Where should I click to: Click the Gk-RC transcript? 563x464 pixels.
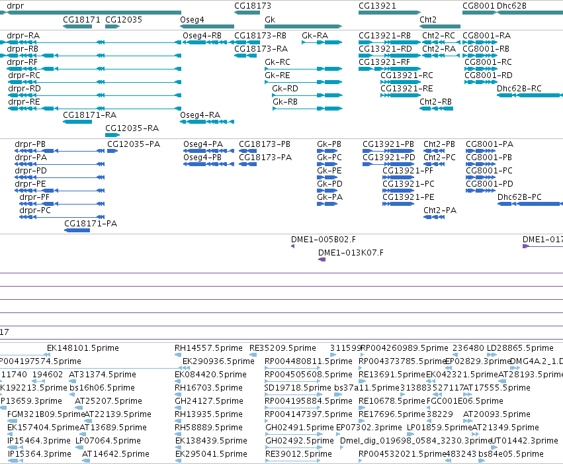pos(277,62)
